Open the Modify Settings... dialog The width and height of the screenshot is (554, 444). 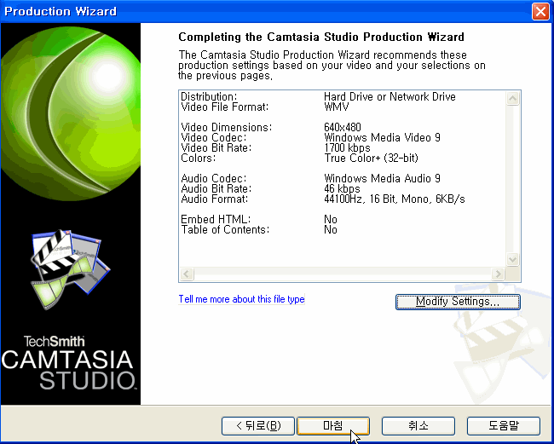[458, 302]
